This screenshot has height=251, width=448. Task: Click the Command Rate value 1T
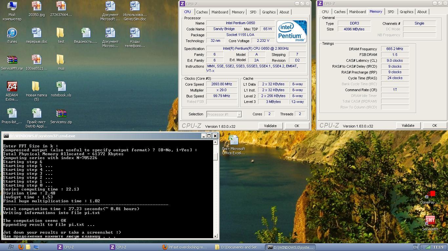(395, 90)
